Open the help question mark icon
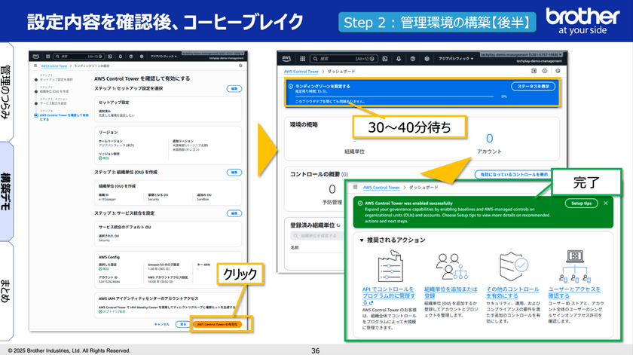The height and width of the screenshot is (355, 633). click(x=412, y=58)
